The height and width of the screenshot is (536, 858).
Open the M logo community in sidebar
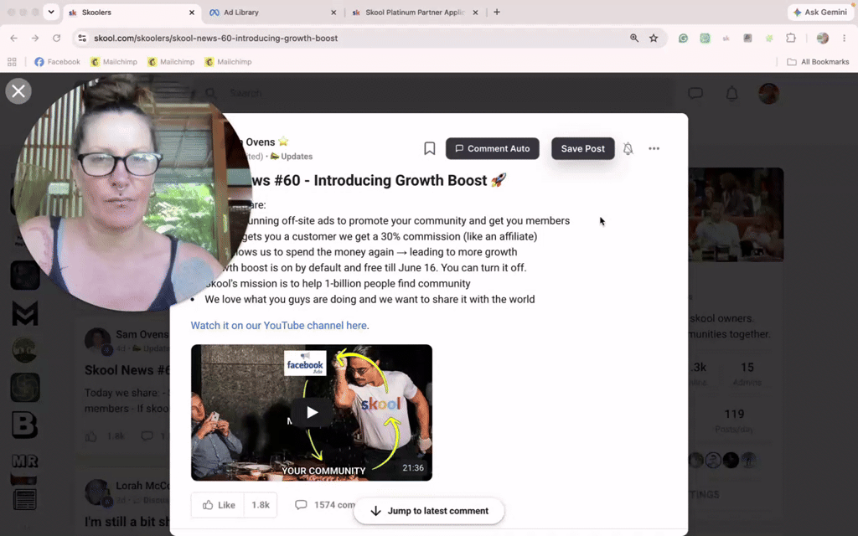[x=25, y=313]
